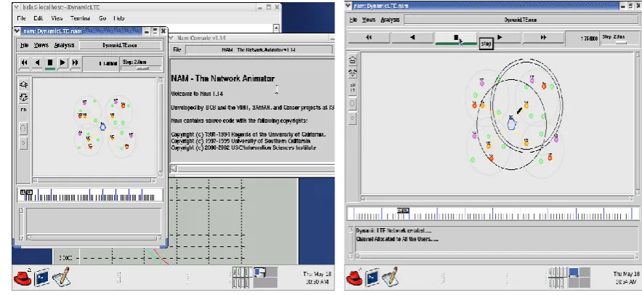
Task: Open the terminal window's Go menu
Action: coord(103,18)
